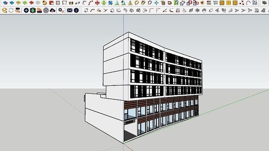Click the gray refresh arrows icon
The height and width of the screenshot is (151, 269).
pos(11,10)
